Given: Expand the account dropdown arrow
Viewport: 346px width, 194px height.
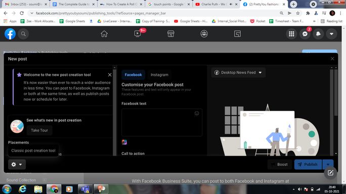Looking at the screenshot, I should point(331,34).
